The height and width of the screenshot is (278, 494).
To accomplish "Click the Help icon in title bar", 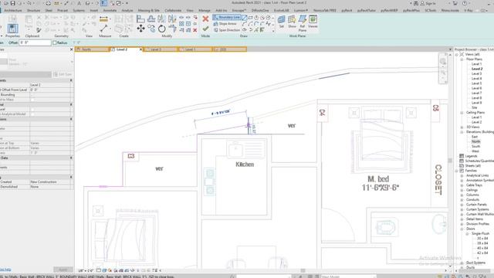I will (465, 3).
